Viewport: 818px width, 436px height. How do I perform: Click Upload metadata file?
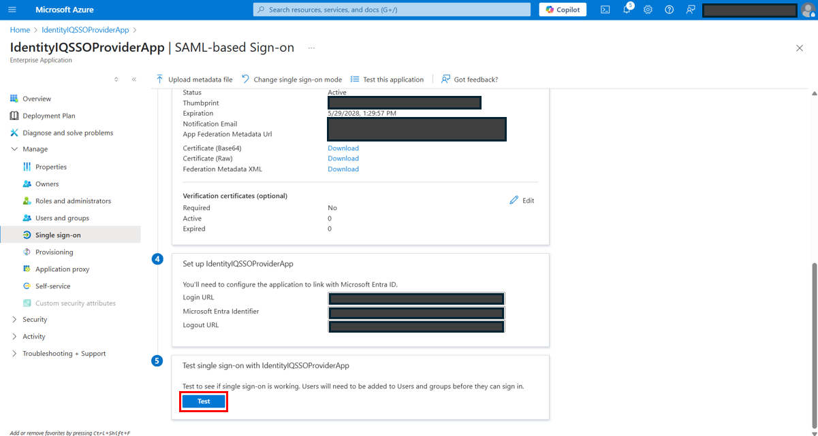(x=194, y=80)
